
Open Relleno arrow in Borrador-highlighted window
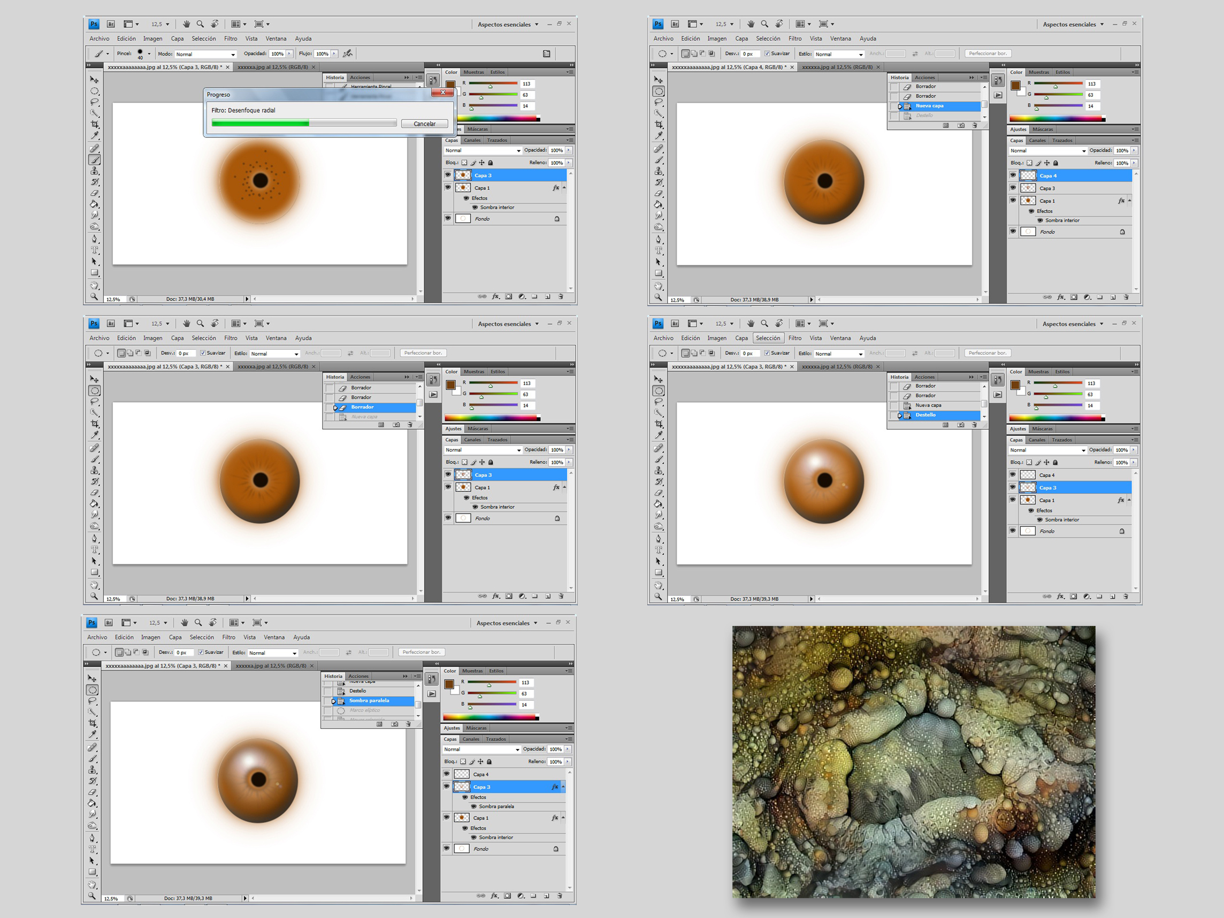tap(569, 462)
